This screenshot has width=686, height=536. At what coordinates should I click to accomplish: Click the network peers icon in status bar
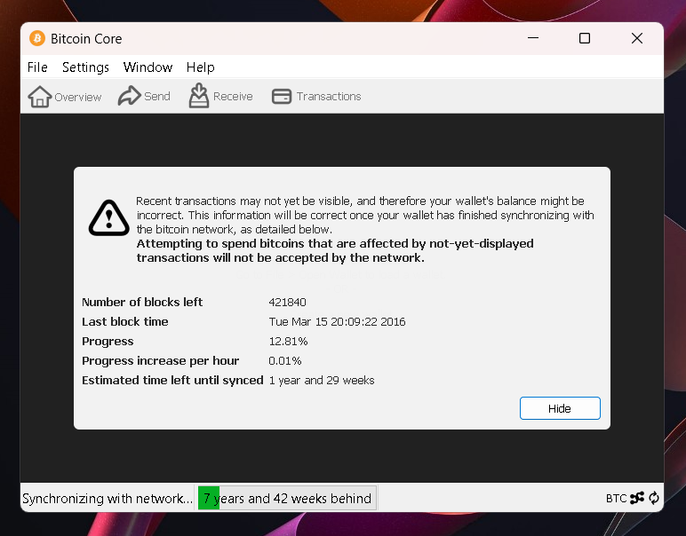pyautogui.click(x=637, y=498)
